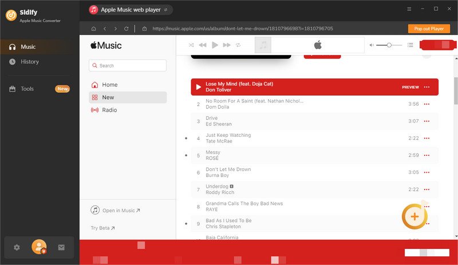Select track No Room For A Saint
This screenshot has height=265, width=458.
point(314,104)
